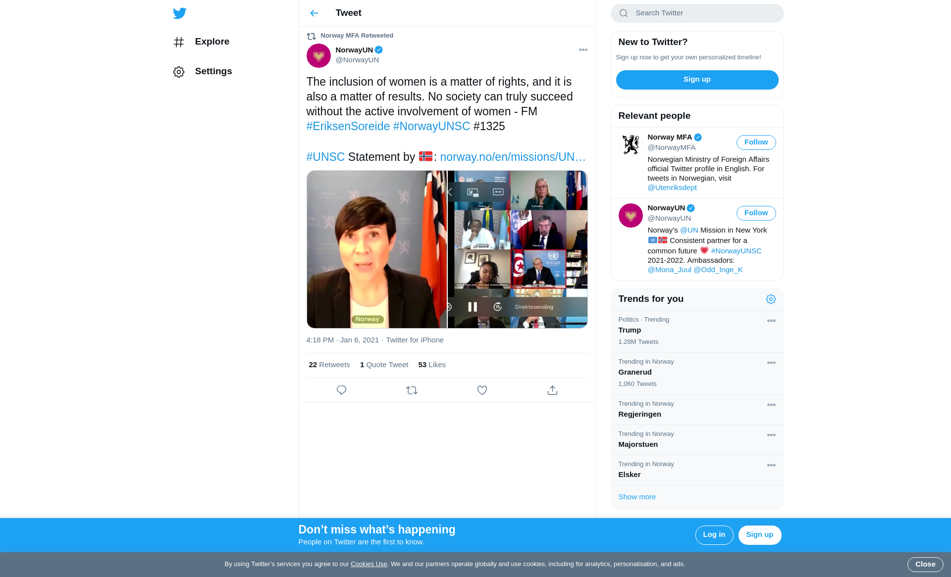951x577 pixels.
Task: Open Norway MFA lion crest avatar
Action: coord(631,145)
